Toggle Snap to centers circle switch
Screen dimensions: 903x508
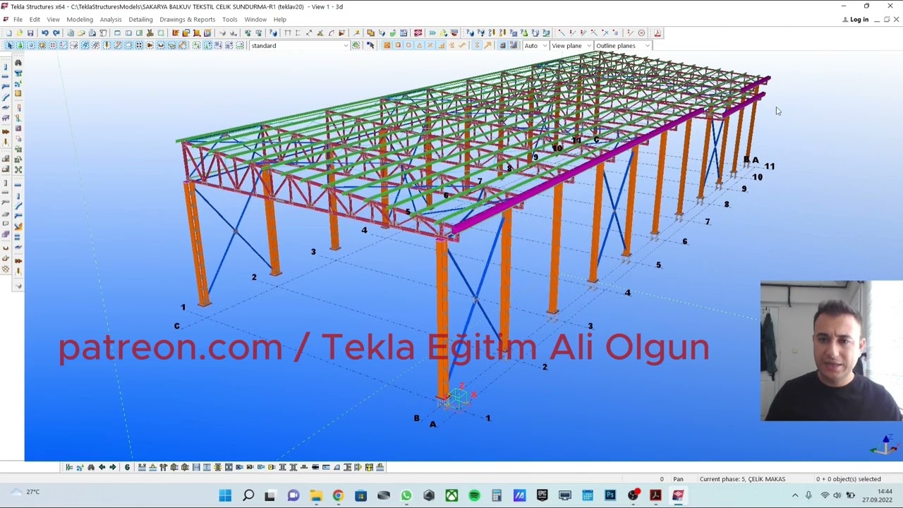[408, 45]
